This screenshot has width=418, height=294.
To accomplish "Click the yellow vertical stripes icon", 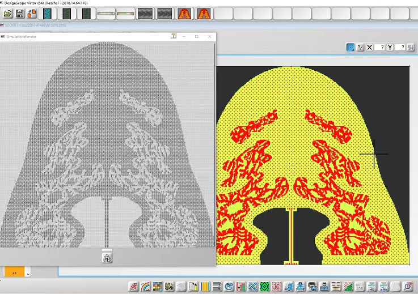I will click(205, 287).
